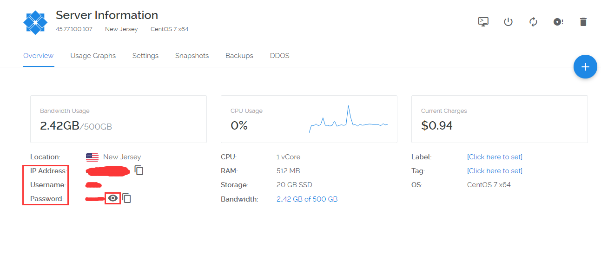Image resolution: width=601 pixels, height=255 pixels.
Task: Delete server with the trash icon
Action: tap(583, 22)
